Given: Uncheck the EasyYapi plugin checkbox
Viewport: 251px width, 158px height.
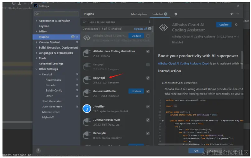Looking at the screenshot, I should 148,78.
